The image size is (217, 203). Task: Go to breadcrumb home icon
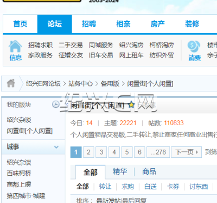(11, 83)
